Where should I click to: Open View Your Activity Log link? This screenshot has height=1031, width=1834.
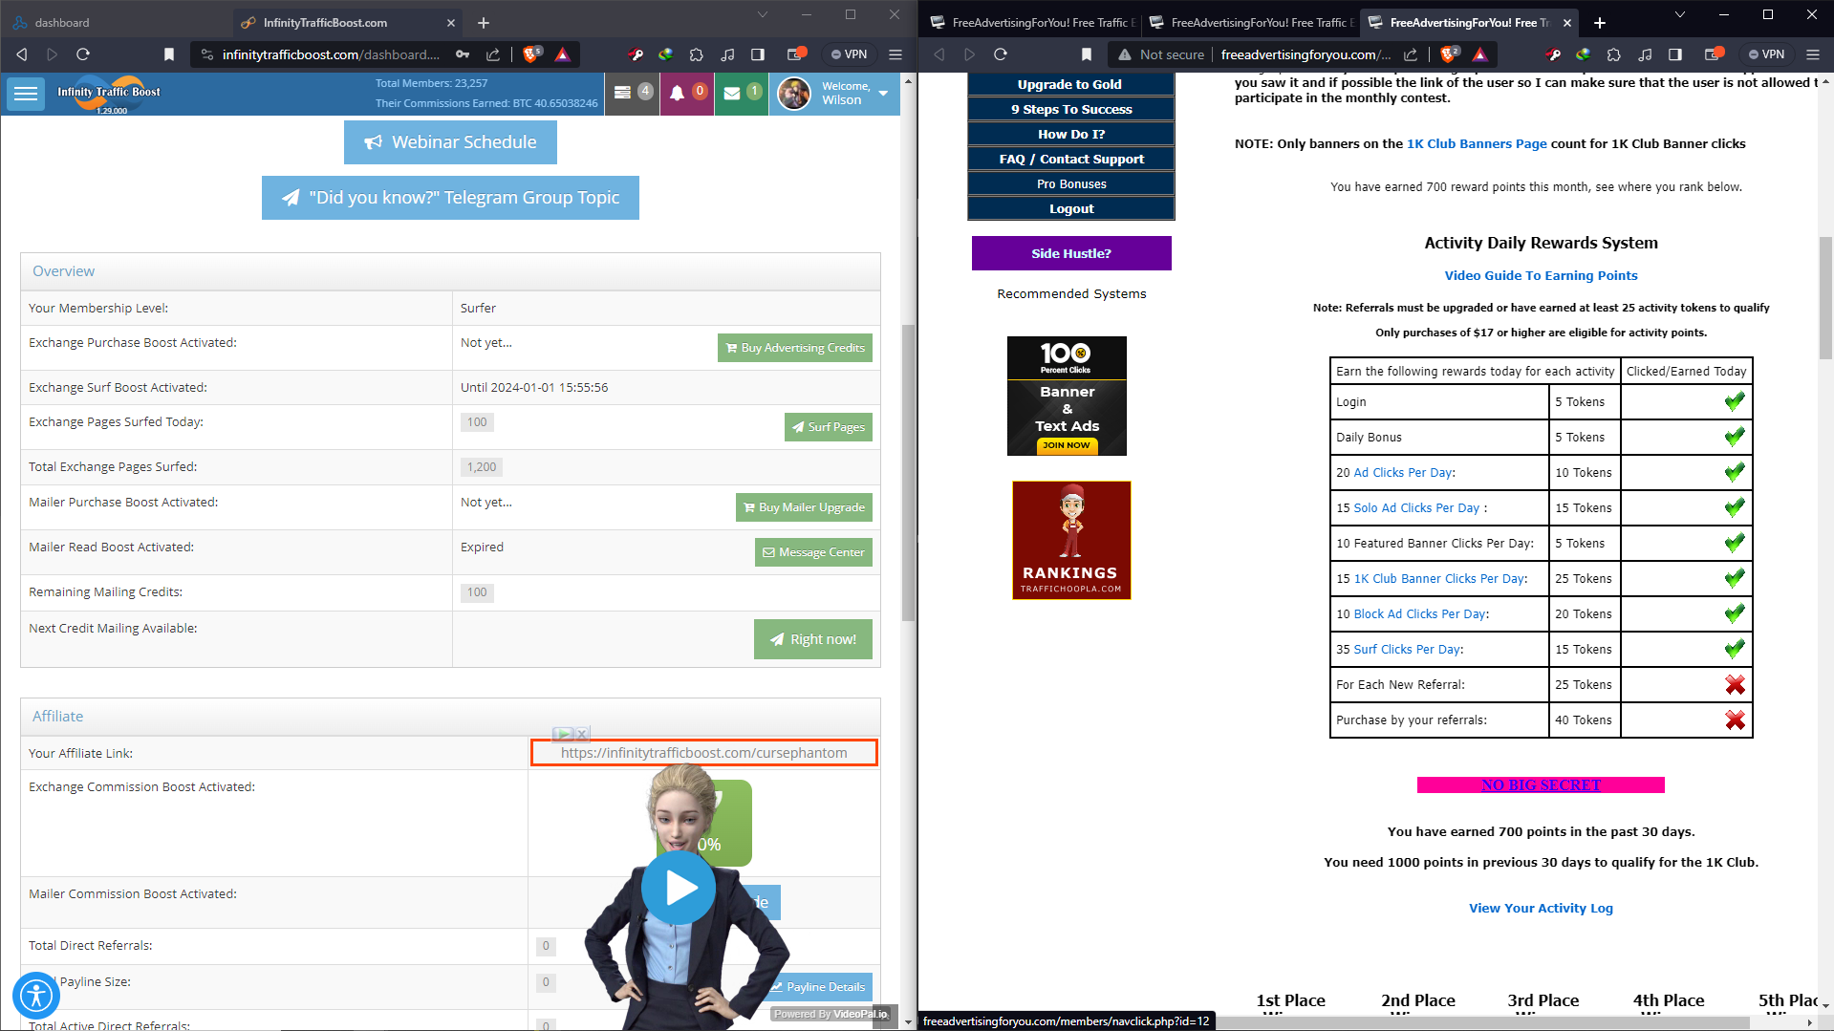(x=1541, y=908)
